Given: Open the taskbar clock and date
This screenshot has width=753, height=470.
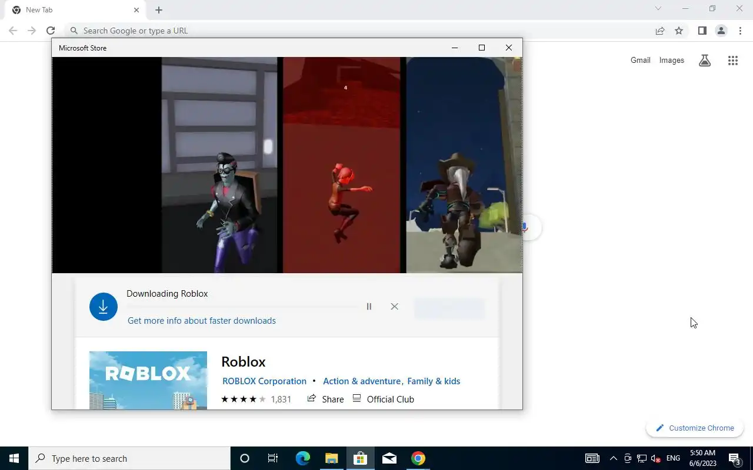Looking at the screenshot, I should tap(702, 458).
